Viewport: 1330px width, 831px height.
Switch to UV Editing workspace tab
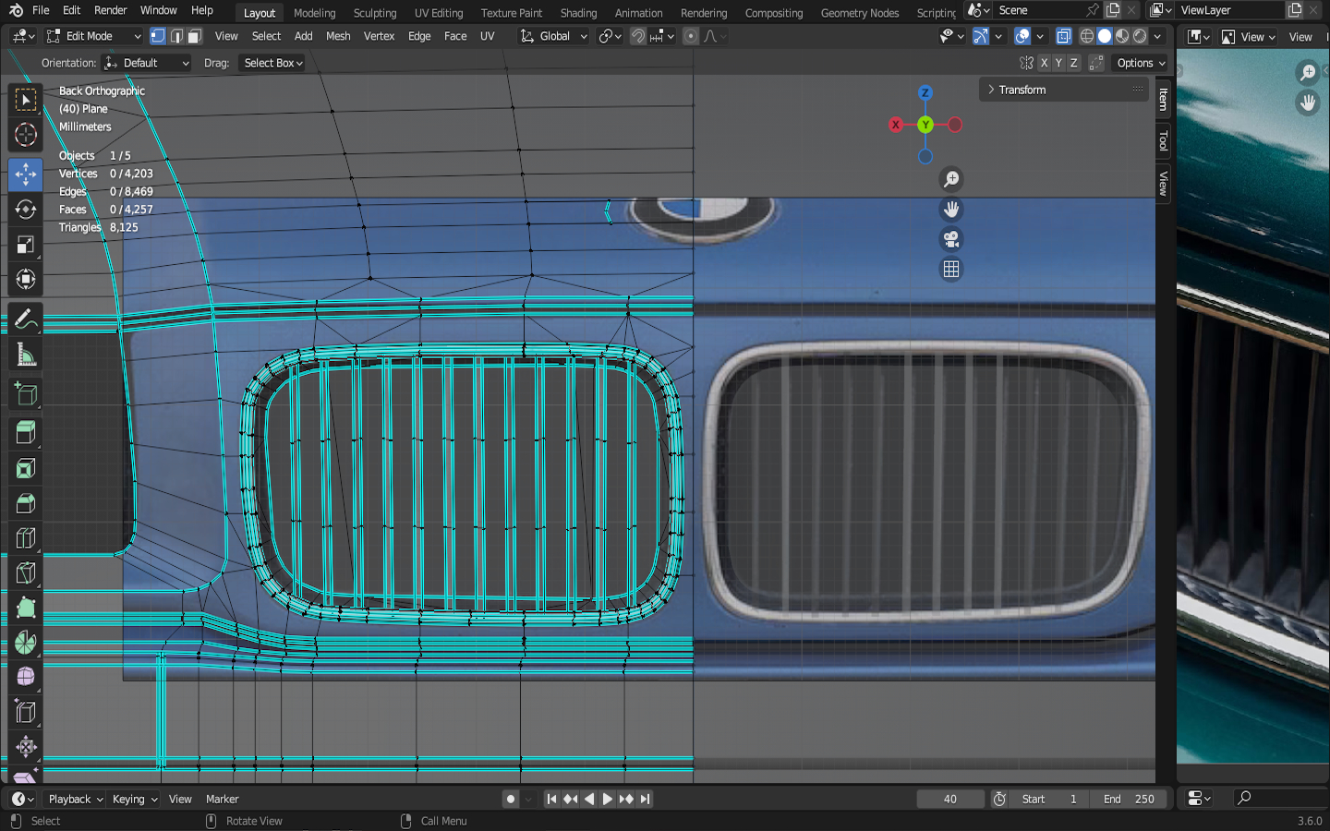(x=438, y=13)
